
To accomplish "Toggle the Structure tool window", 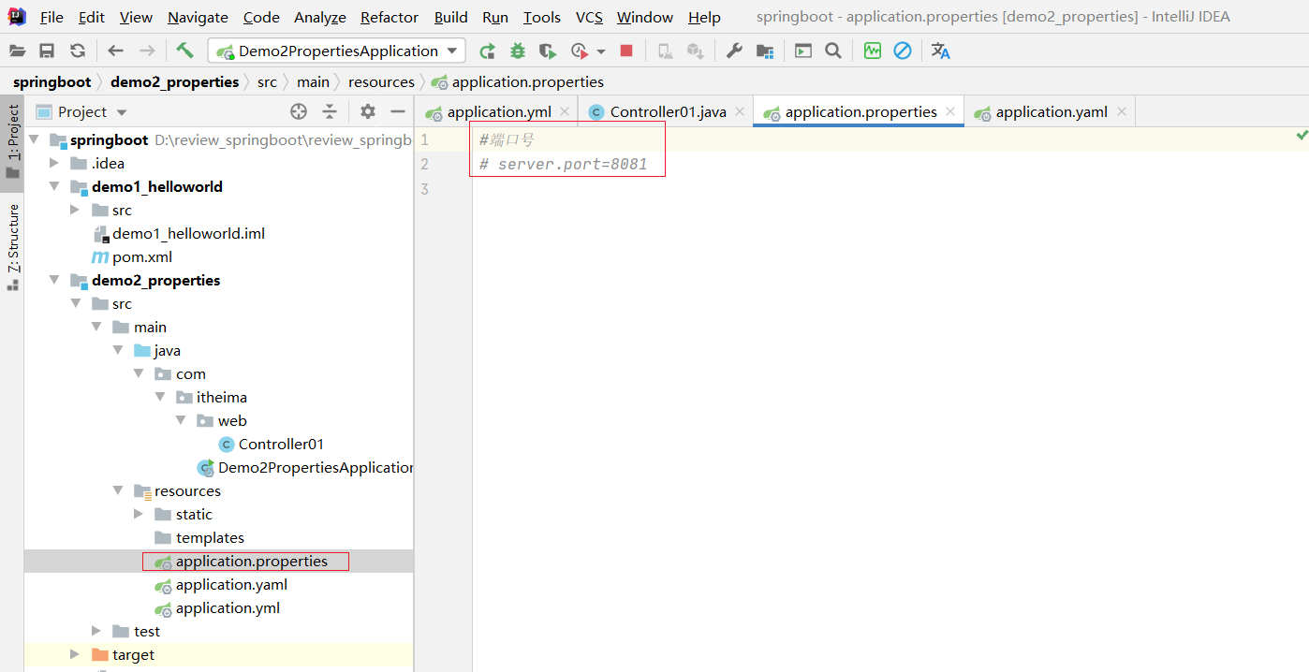I will tap(13, 245).
